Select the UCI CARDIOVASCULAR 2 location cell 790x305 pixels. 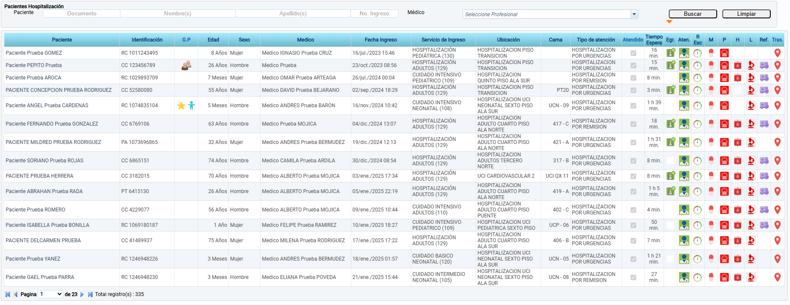point(508,176)
